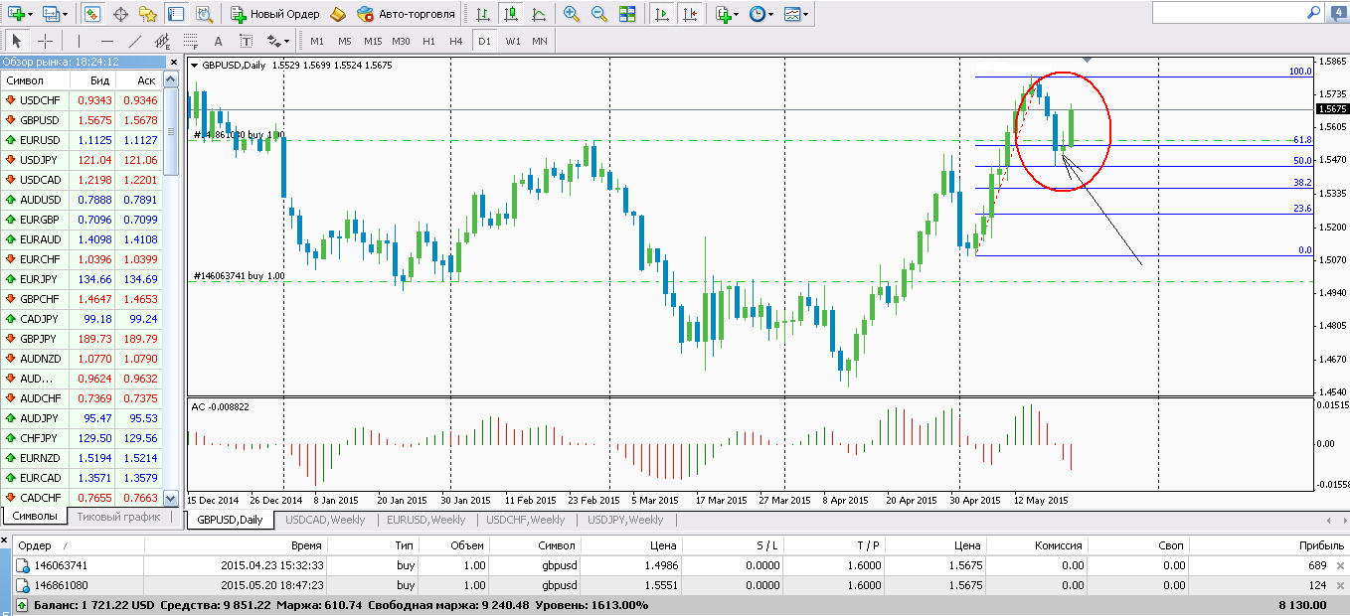
Task: Expand the periodicity clock dropdown
Action: coord(761,14)
